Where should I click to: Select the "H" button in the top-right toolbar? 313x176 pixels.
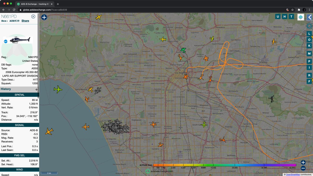285,16
